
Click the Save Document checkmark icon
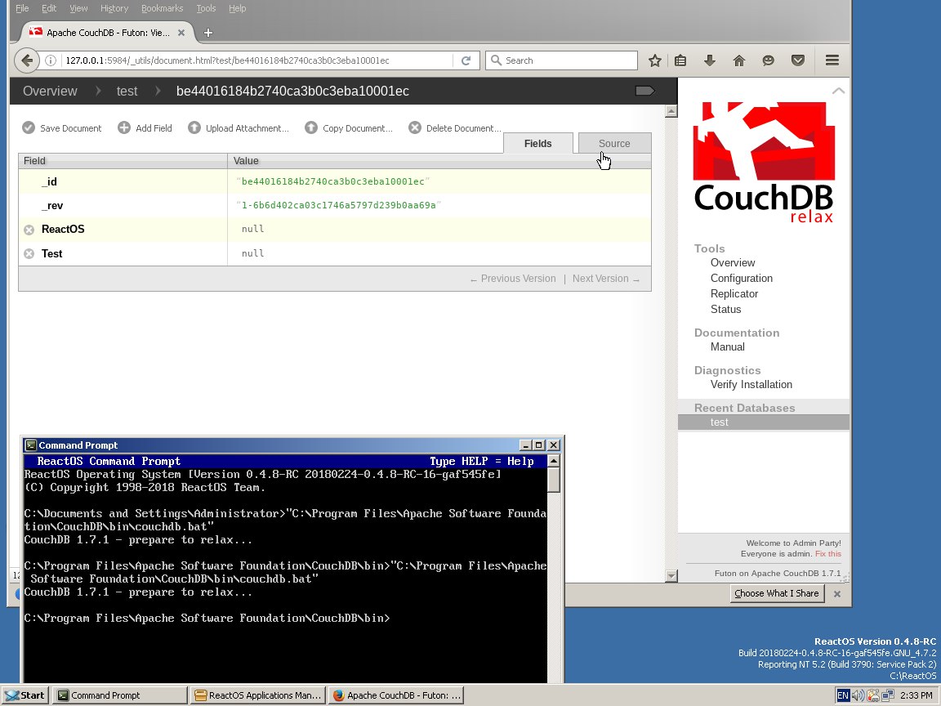pyautogui.click(x=29, y=127)
